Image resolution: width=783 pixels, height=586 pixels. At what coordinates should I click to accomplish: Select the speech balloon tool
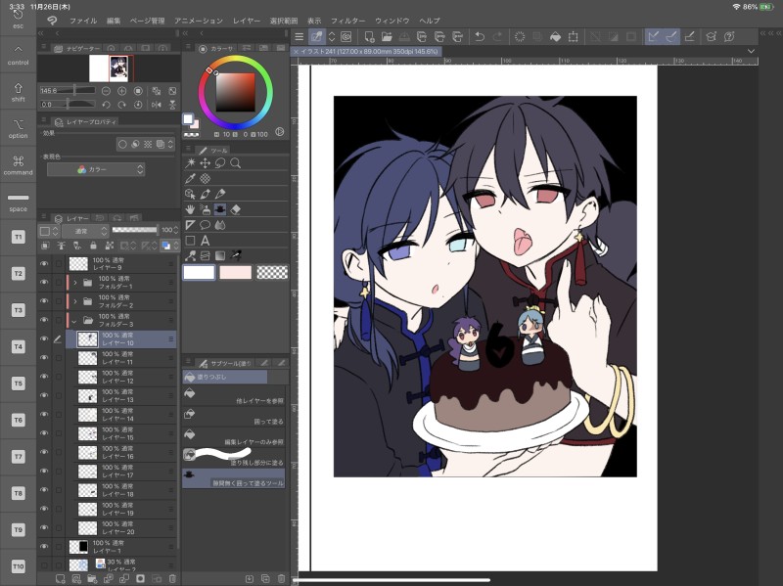click(x=206, y=225)
